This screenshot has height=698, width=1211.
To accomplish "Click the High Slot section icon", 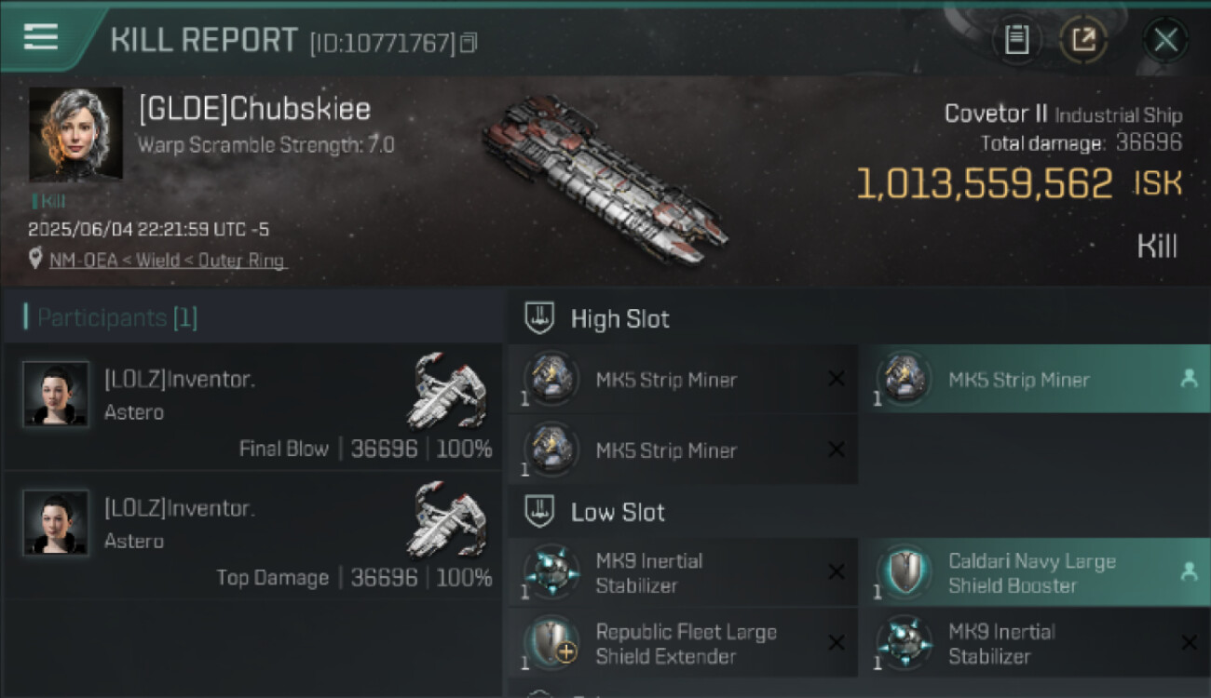I will [539, 318].
